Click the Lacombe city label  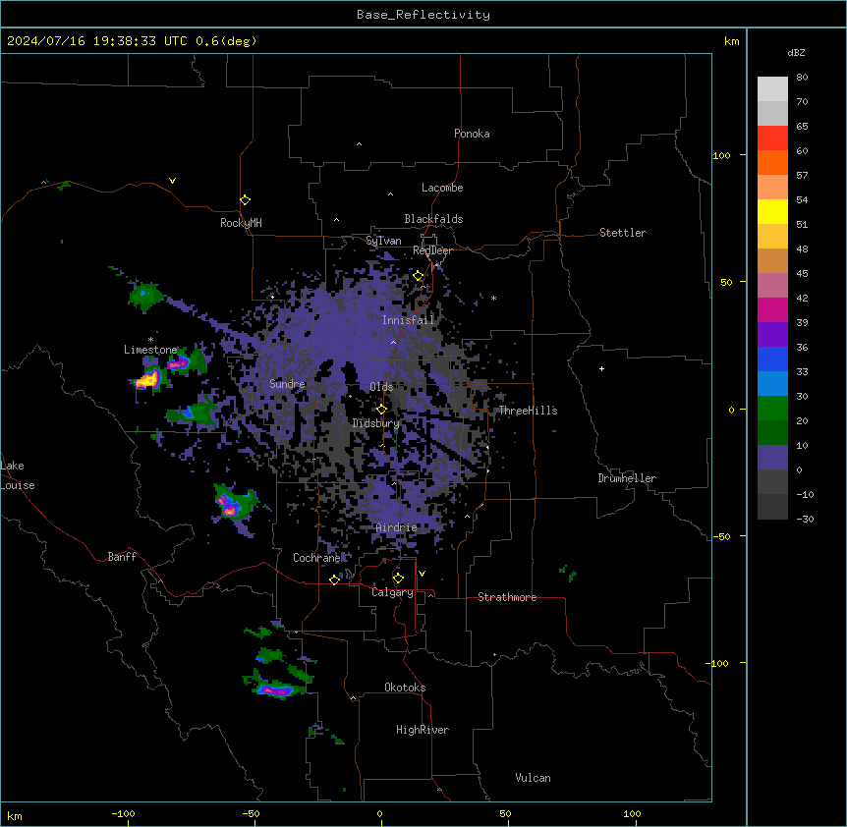pyautogui.click(x=442, y=188)
